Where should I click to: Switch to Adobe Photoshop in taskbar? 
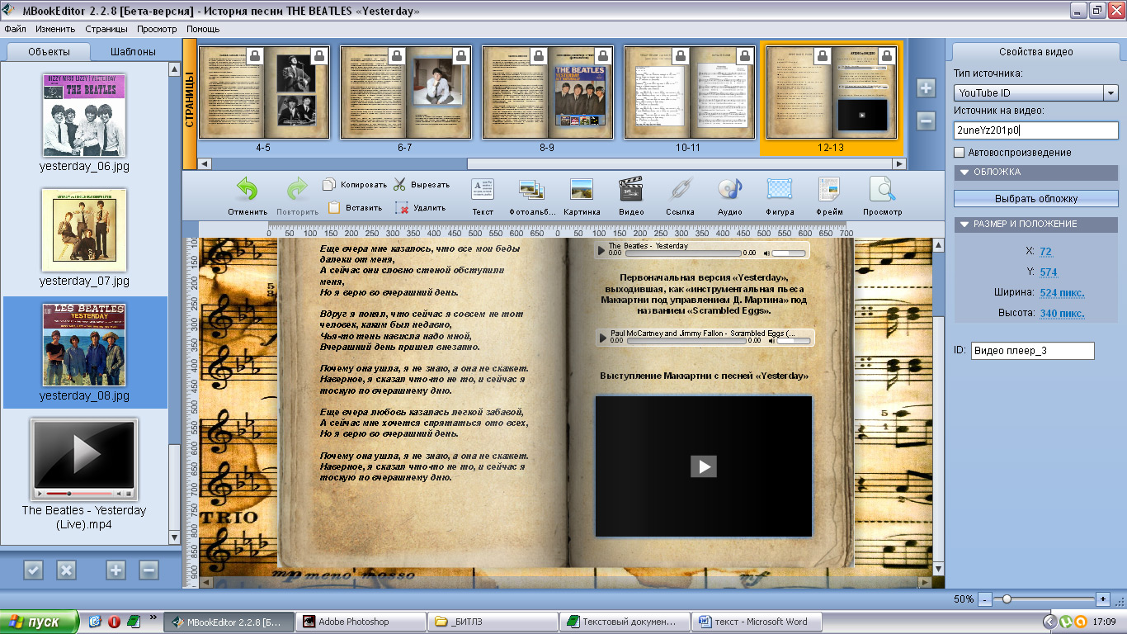click(361, 622)
